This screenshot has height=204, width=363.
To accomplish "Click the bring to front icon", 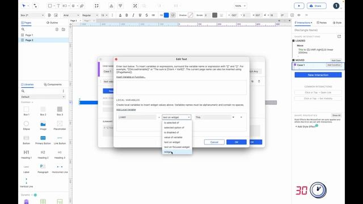I will 111,6.
